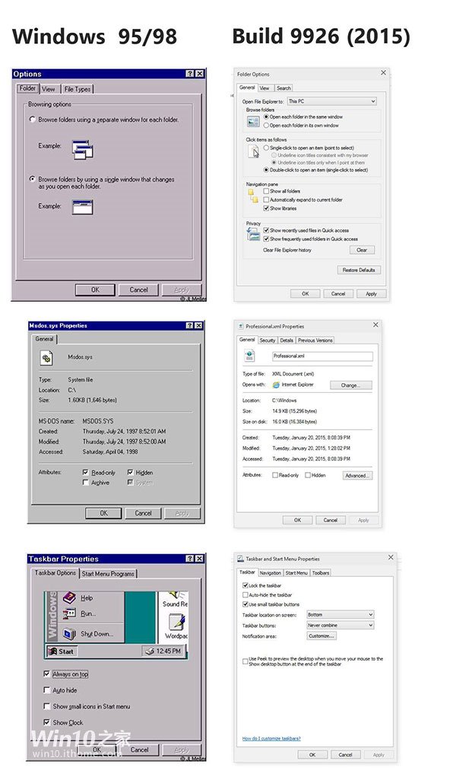
Task: Click help question icon in Msdos.sys Properties
Action: (190, 326)
